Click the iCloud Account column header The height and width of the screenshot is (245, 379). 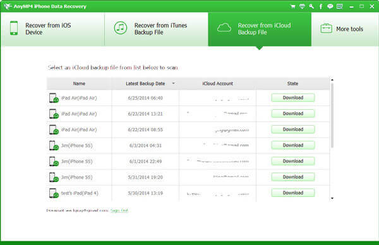217,83
